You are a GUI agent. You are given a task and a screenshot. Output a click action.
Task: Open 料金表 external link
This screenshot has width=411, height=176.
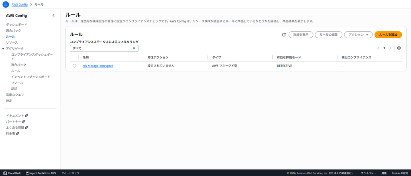pyautogui.click(x=12, y=134)
